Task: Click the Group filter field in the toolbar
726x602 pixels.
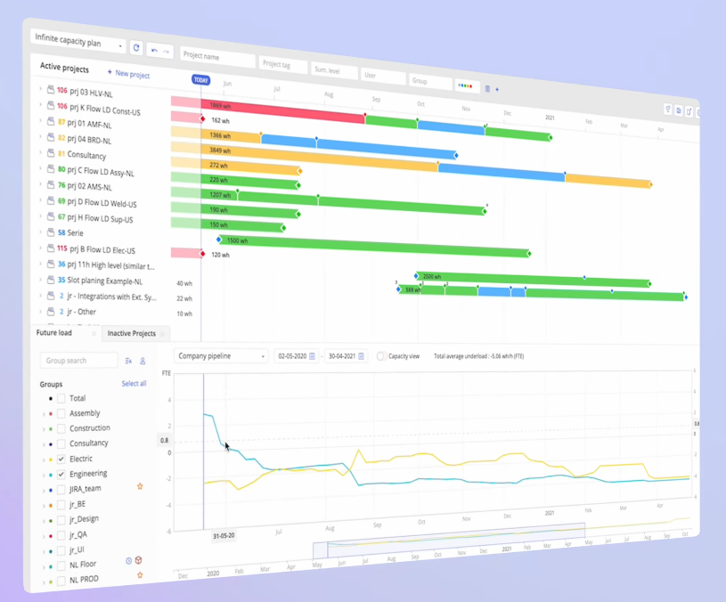Action: click(x=430, y=81)
